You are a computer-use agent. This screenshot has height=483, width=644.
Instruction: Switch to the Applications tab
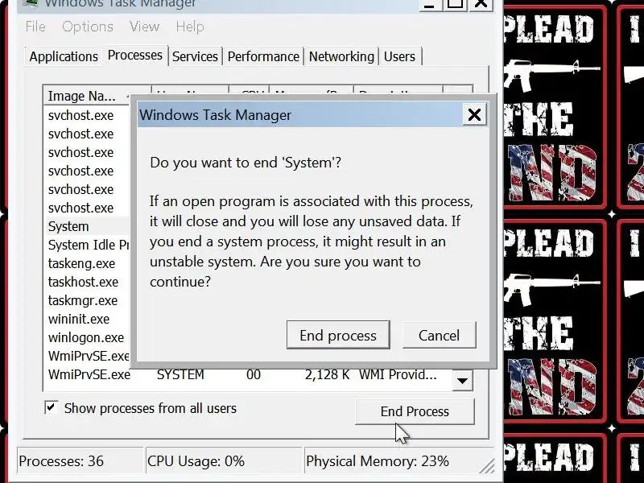coord(64,56)
